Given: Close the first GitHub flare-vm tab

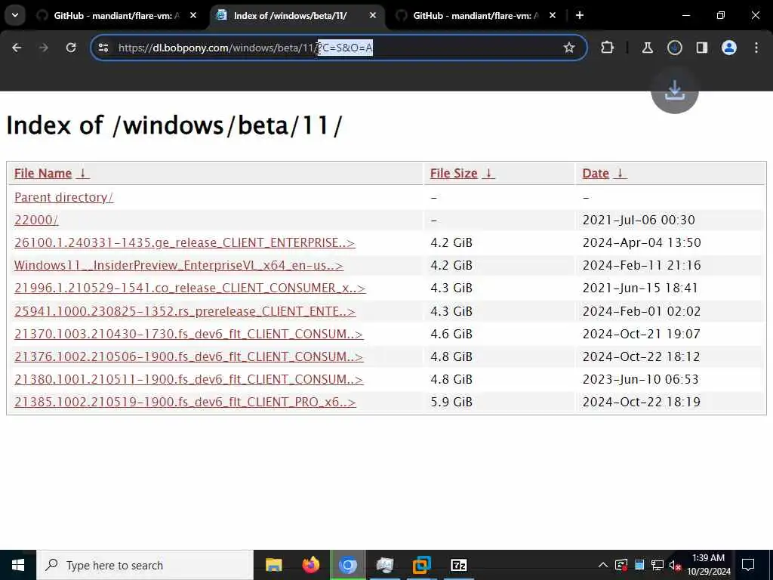Looking at the screenshot, I should tap(193, 15).
